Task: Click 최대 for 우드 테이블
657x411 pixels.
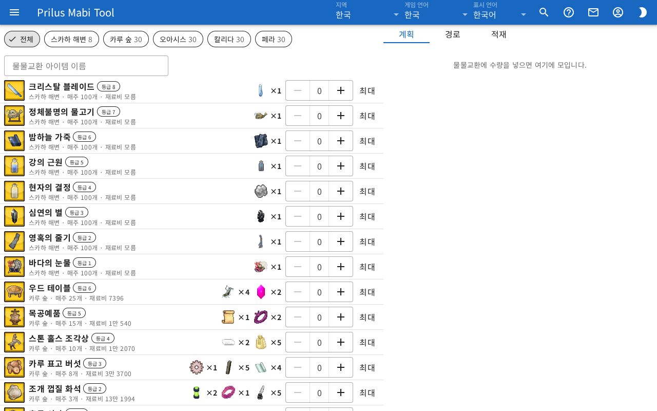Action: tap(367, 292)
